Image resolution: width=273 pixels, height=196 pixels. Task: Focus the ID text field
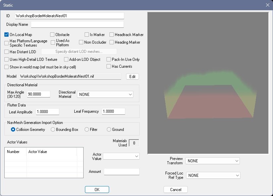pyautogui.click(x=69, y=16)
